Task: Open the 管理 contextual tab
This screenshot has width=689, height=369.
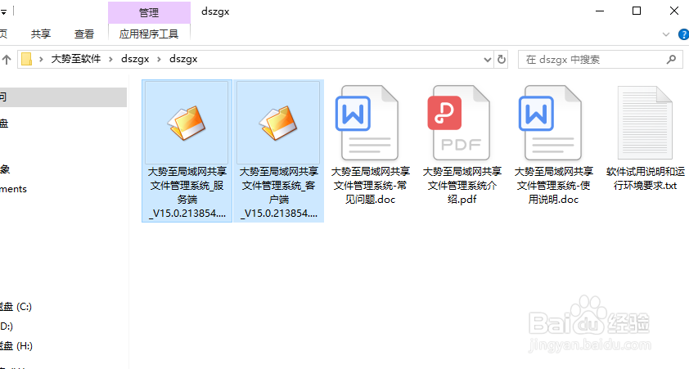Action: coord(149,13)
